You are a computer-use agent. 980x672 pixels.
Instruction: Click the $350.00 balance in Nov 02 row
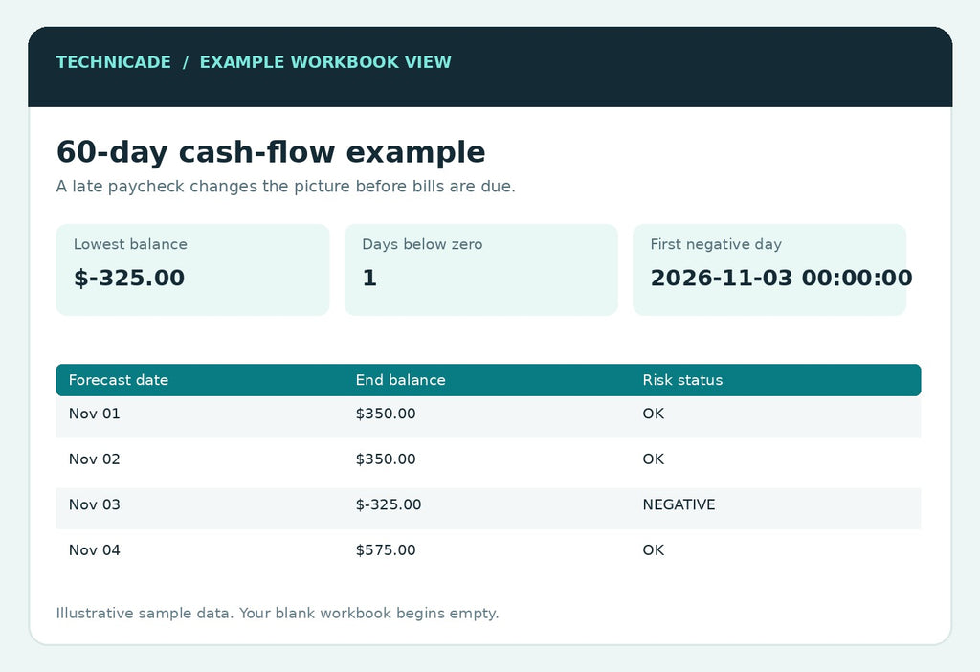[x=386, y=459]
